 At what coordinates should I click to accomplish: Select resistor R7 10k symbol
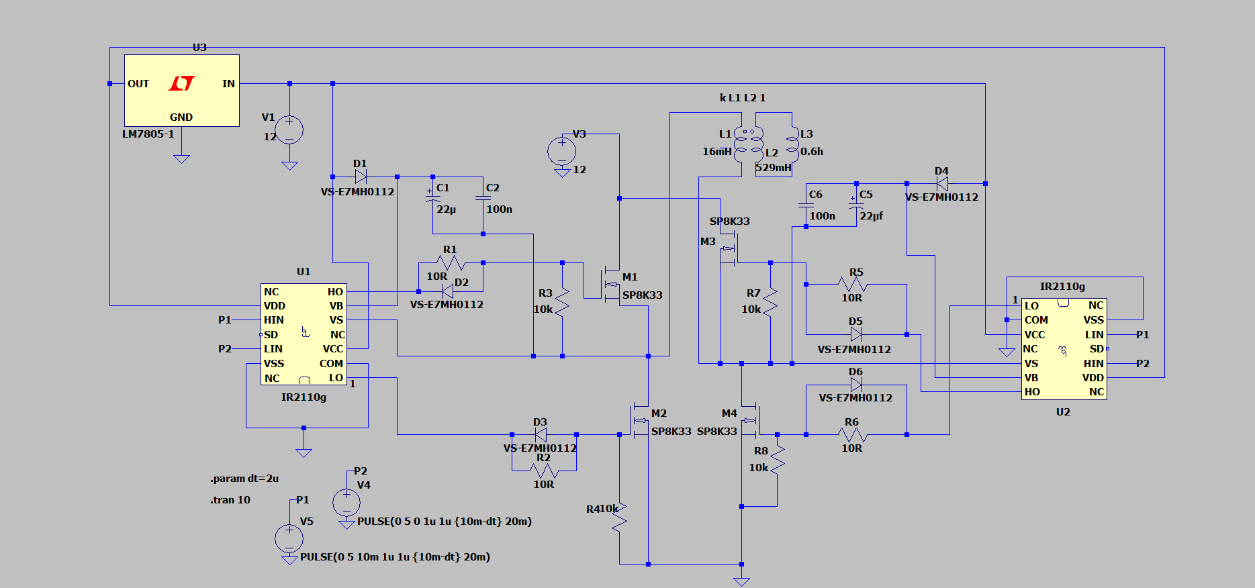(770, 302)
